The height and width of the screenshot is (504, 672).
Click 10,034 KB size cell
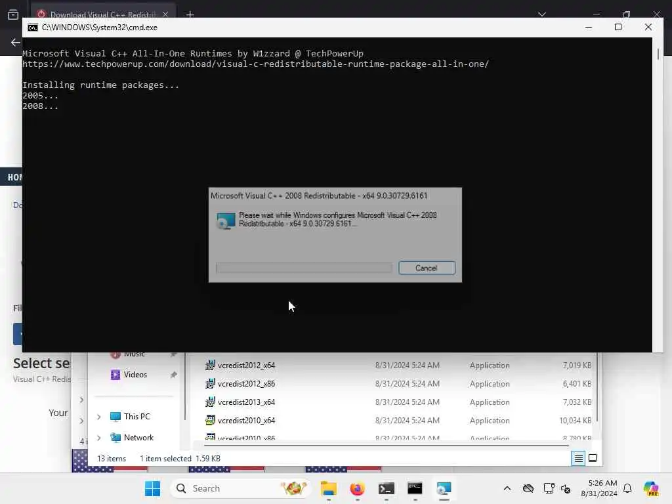point(575,421)
